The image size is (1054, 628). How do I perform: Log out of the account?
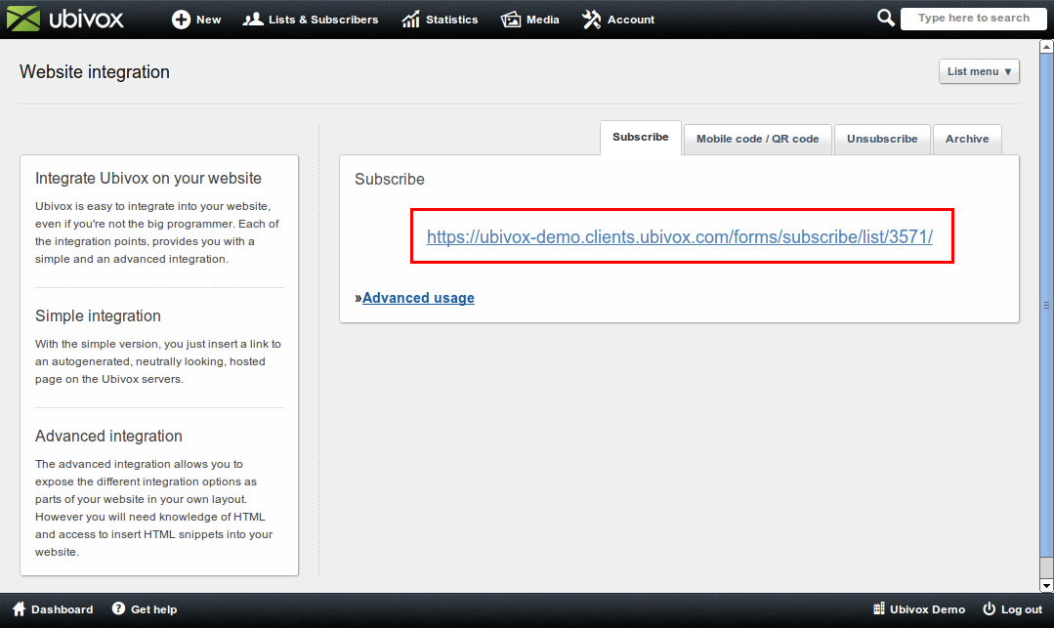1012,609
